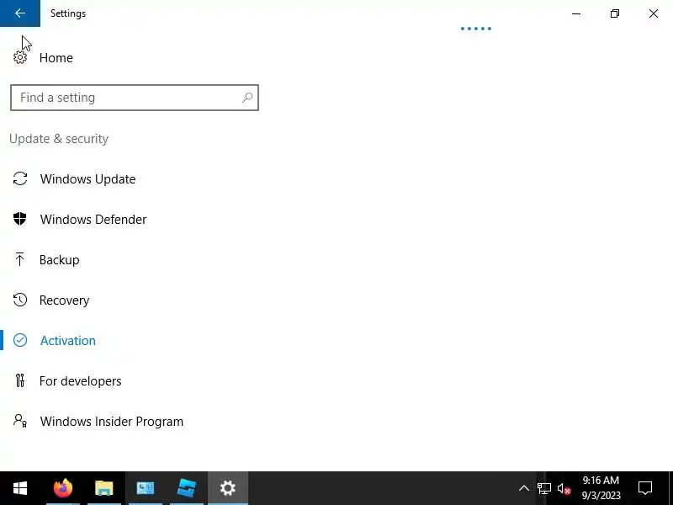Click the Backup upload arrow icon
Screen dimensions: 673x505
pyautogui.click(x=19, y=259)
